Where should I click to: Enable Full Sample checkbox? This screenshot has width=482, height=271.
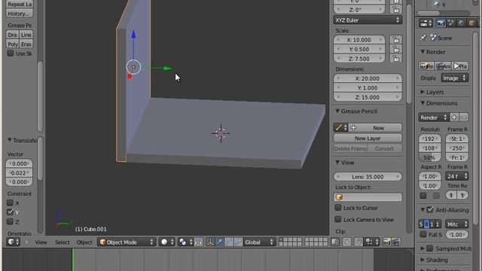point(423,234)
